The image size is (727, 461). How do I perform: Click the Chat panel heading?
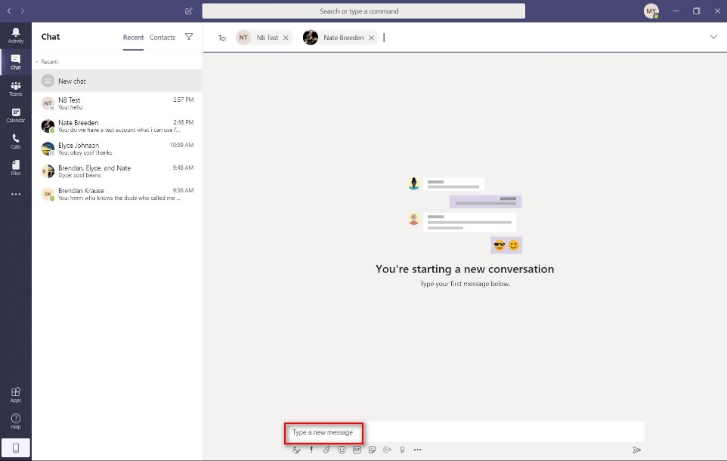[50, 36]
